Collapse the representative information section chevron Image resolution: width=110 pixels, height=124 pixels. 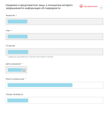101,8
